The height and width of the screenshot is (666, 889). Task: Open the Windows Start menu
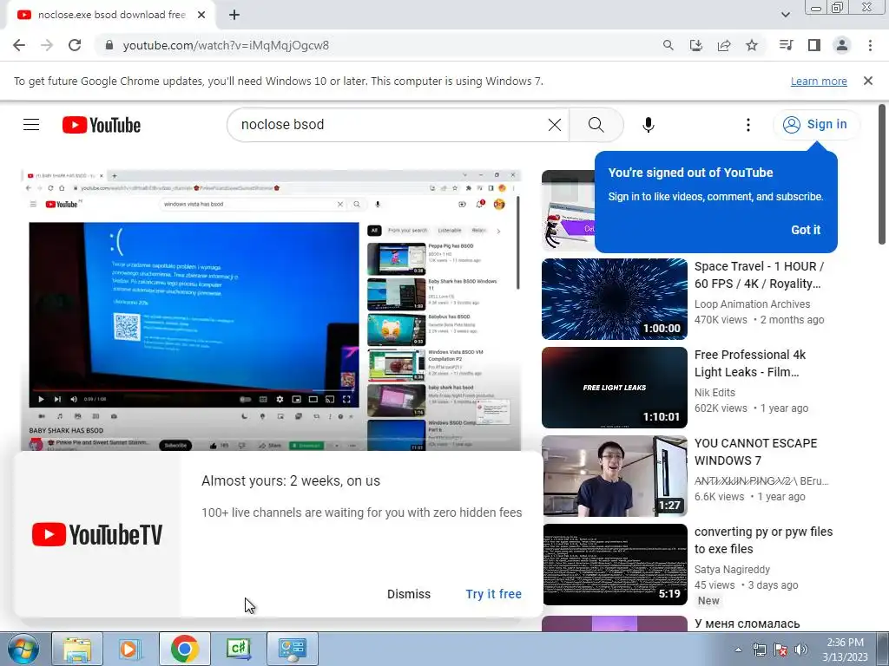tap(23, 649)
